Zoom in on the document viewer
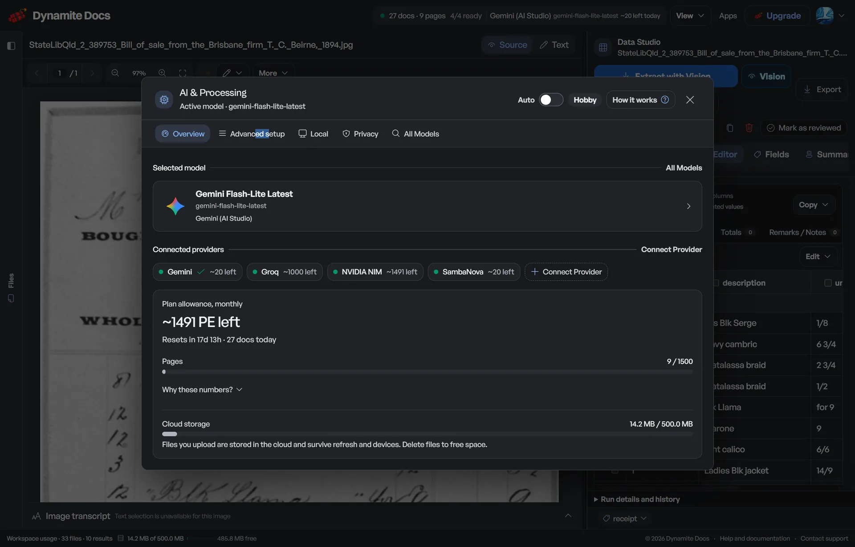 162,73
